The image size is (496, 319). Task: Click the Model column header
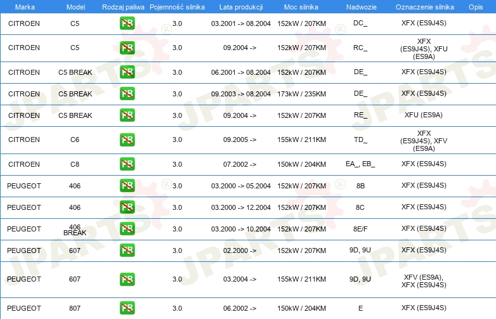point(75,7)
